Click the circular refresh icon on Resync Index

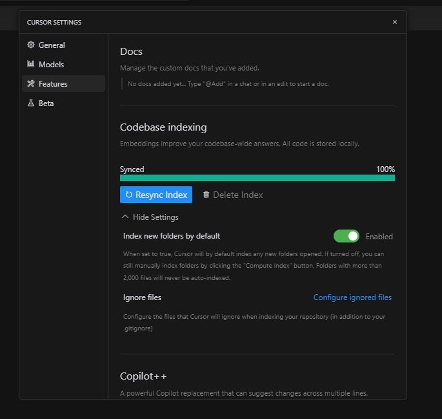128,195
